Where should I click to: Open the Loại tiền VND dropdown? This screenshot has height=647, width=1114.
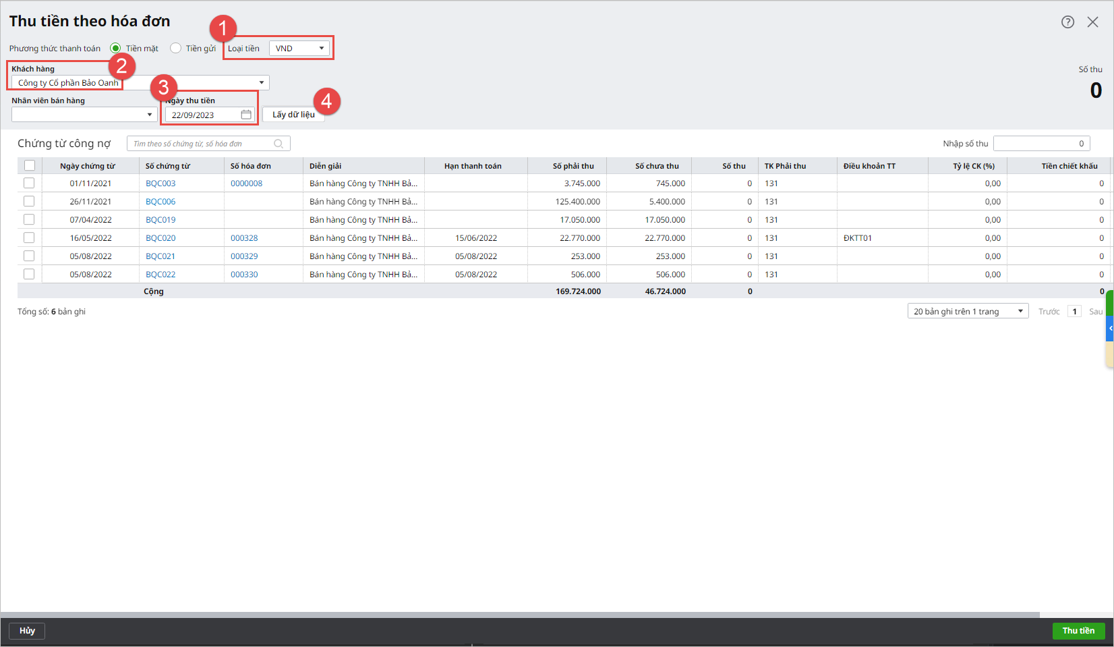(x=299, y=48)
